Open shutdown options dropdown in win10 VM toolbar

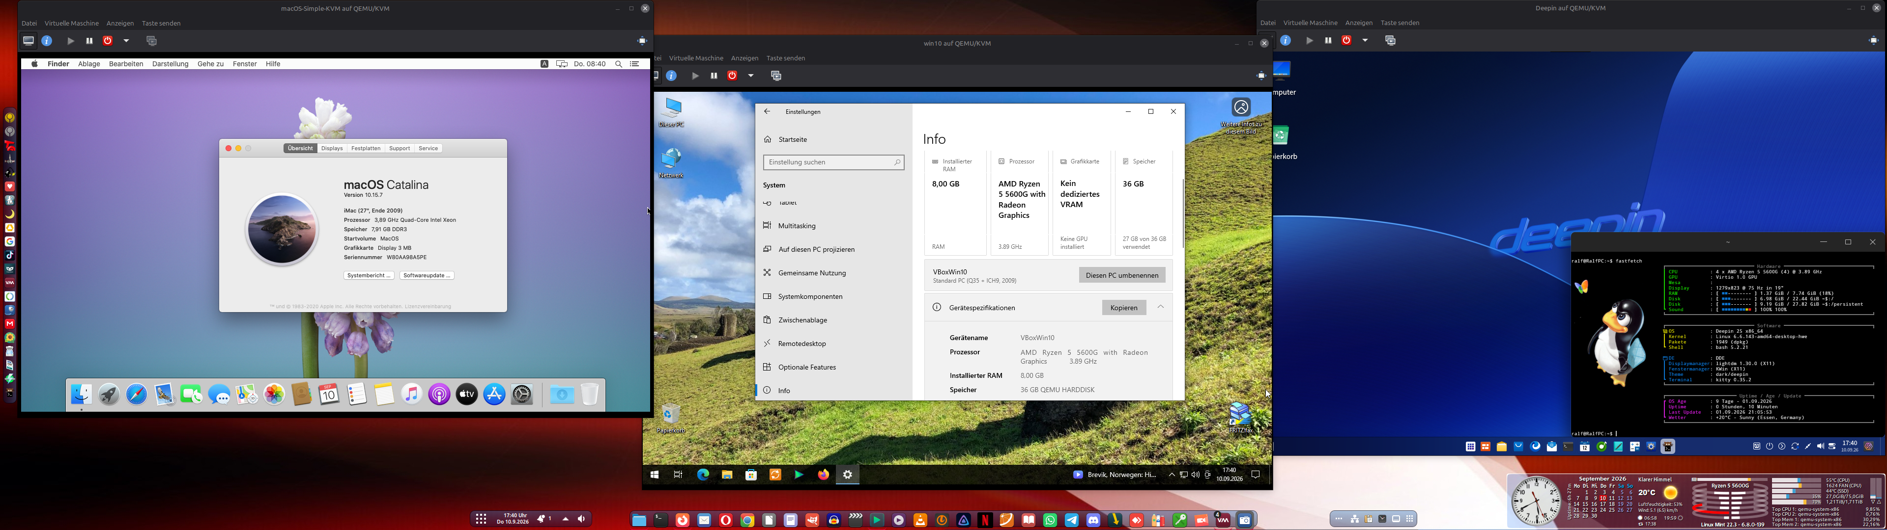751,76
